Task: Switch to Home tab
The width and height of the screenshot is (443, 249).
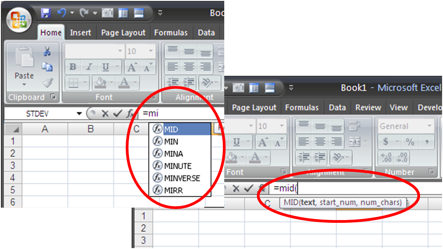Action: 51,33
